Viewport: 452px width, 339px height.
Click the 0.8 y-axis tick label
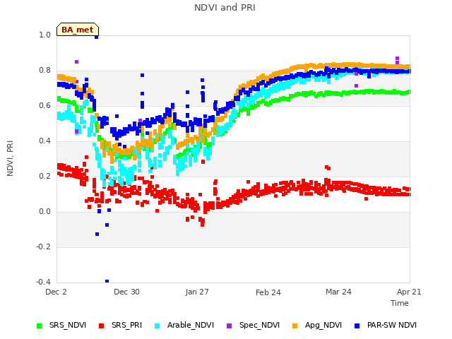pyautogui.click(x=44, y=71)
